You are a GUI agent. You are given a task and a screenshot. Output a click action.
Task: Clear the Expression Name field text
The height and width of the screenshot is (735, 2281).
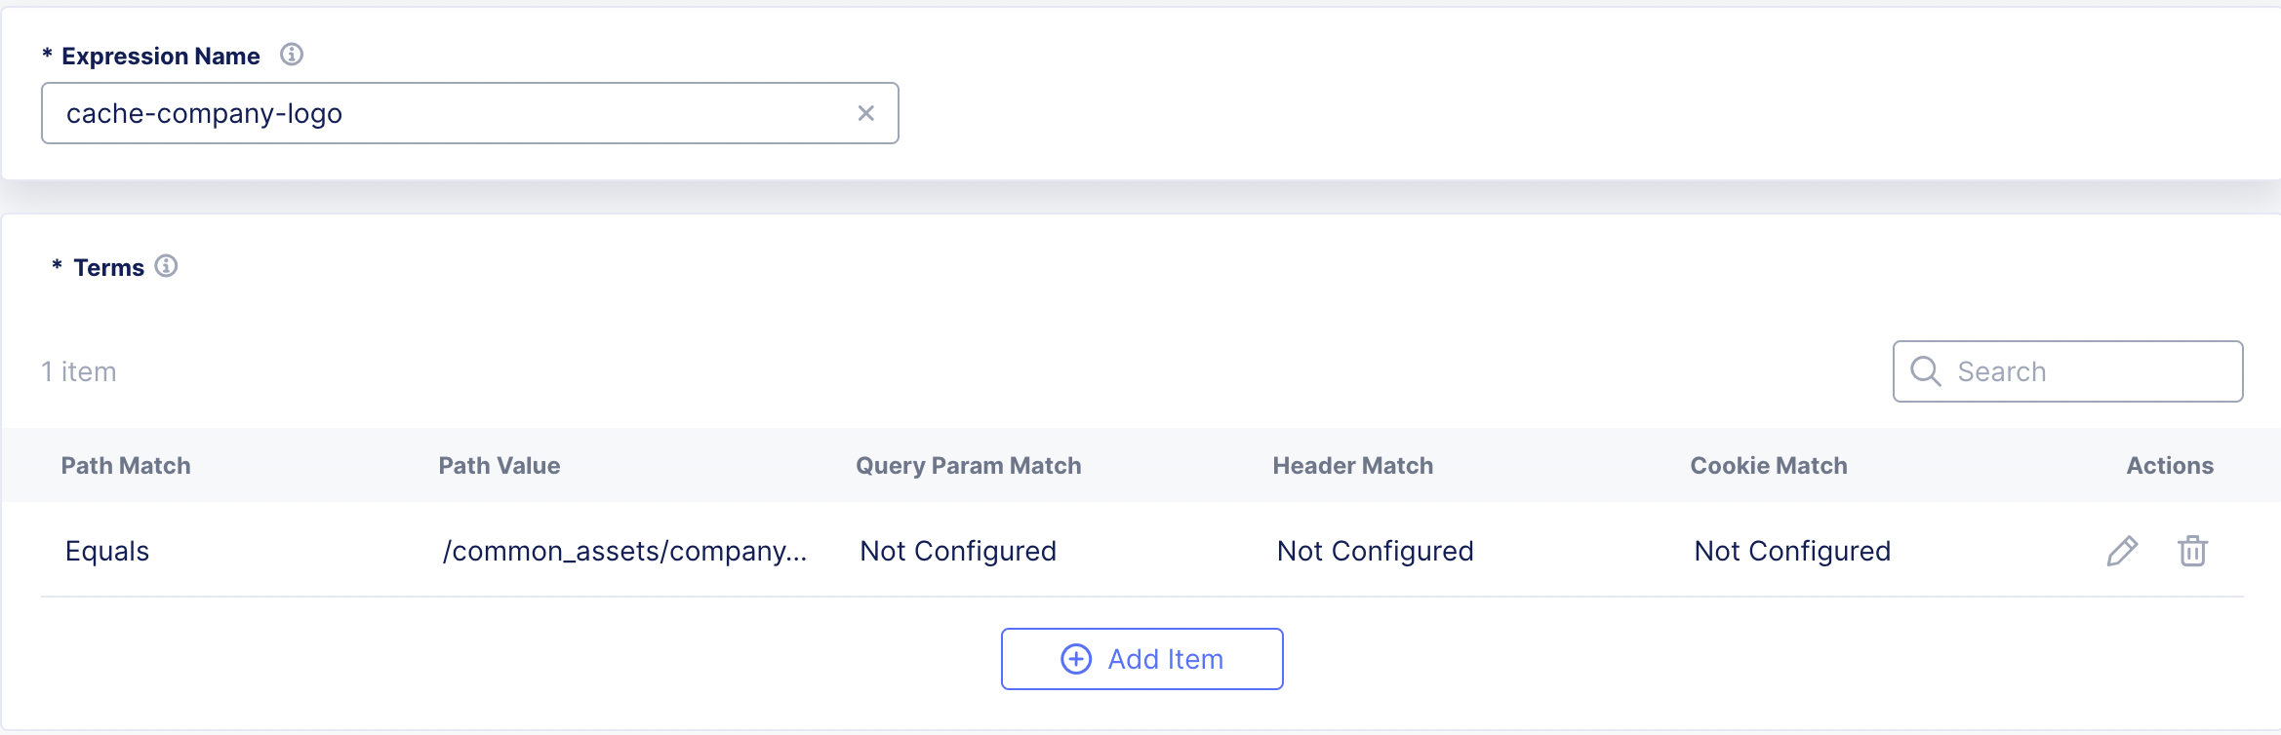coord(865,113)
